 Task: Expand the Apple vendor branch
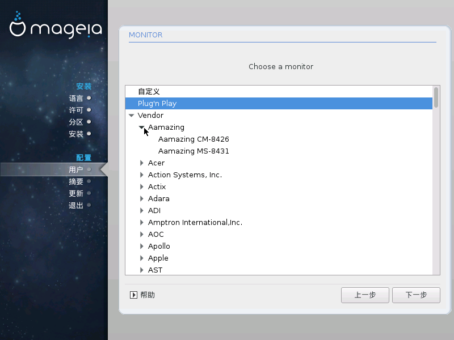pos(141,258)
